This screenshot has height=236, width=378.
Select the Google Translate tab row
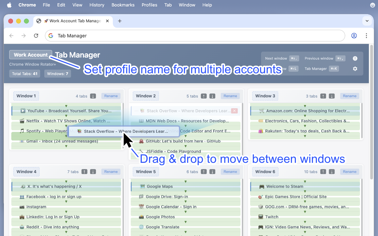coord(185,227)
